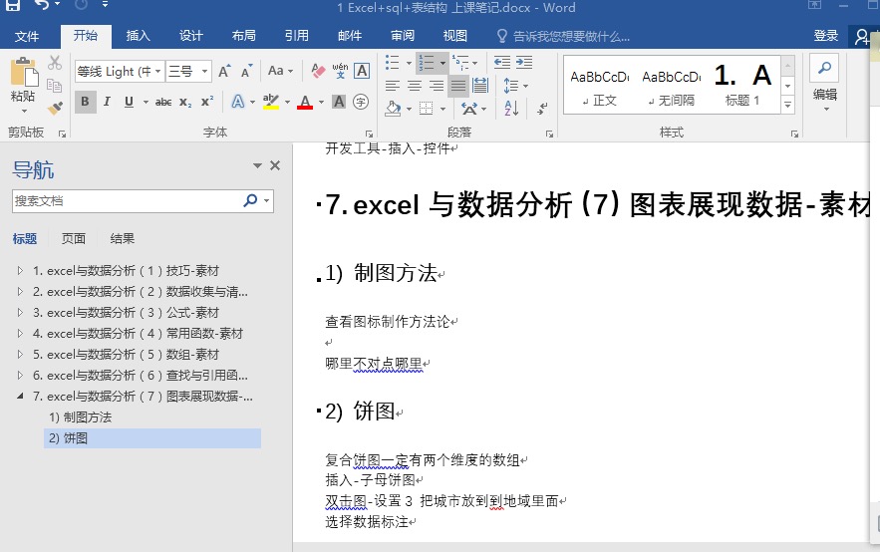The image size is (880, 552).
Task: Click the Format Painter brush icon
Action: [x=55, y=106]
